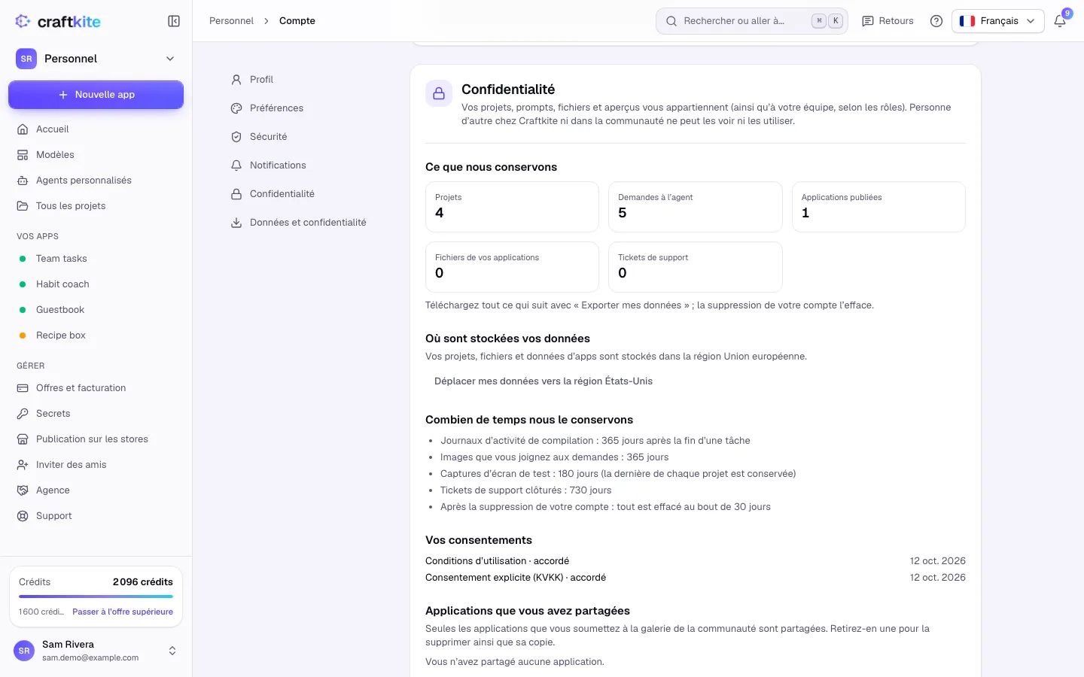Open the Français language dropdown

point(998,21)
